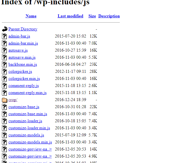Open the crop/ directory link
Image resolution: width=171 pixels, height=163 pixels.
(x=13, y=100)
